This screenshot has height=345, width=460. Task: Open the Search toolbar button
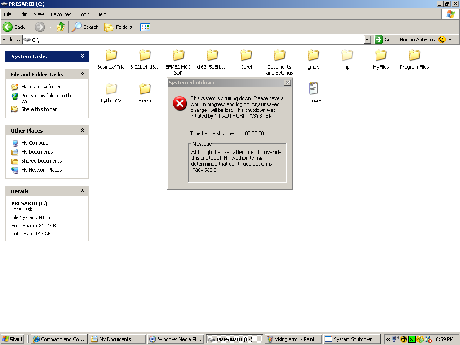[85, 27]
